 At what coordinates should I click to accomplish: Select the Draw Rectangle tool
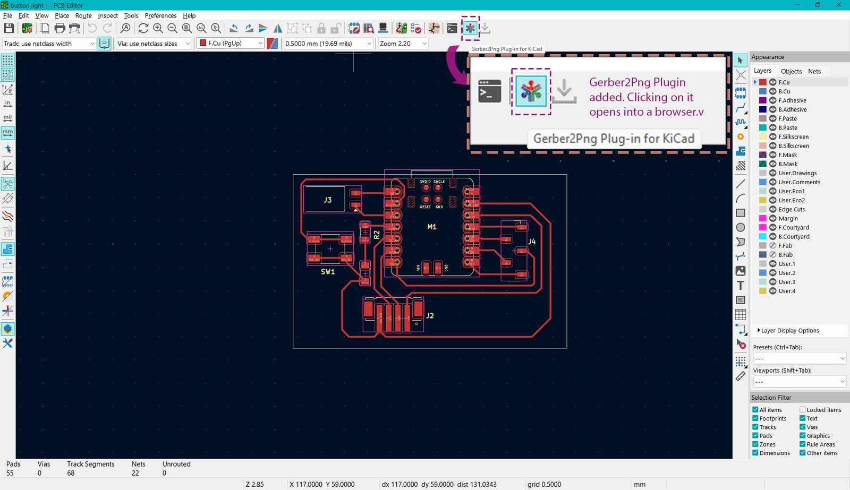click(x=741, y=213)
